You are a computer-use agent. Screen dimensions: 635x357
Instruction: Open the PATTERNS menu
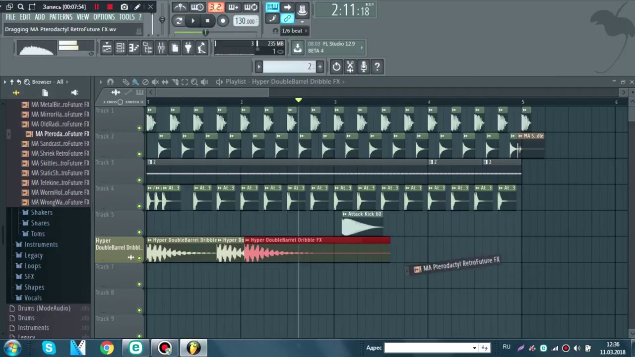pyautogui.click(x=61, y=17)
